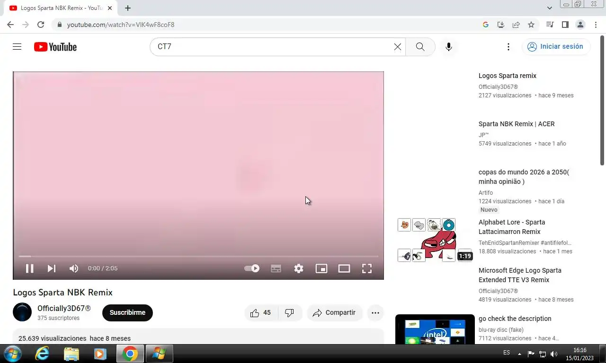Viewport: 606px width, 363px height.
Task: Launch Internet Explorer from taskbar
Action: point(43,354)
